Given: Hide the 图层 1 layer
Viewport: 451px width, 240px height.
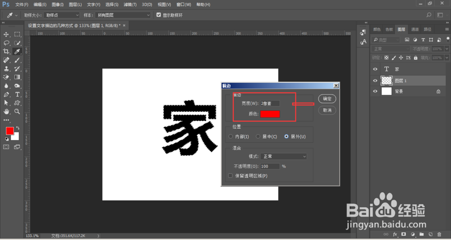Looking at the screenshot, I should pyautogui.click(x=375, y=81).
